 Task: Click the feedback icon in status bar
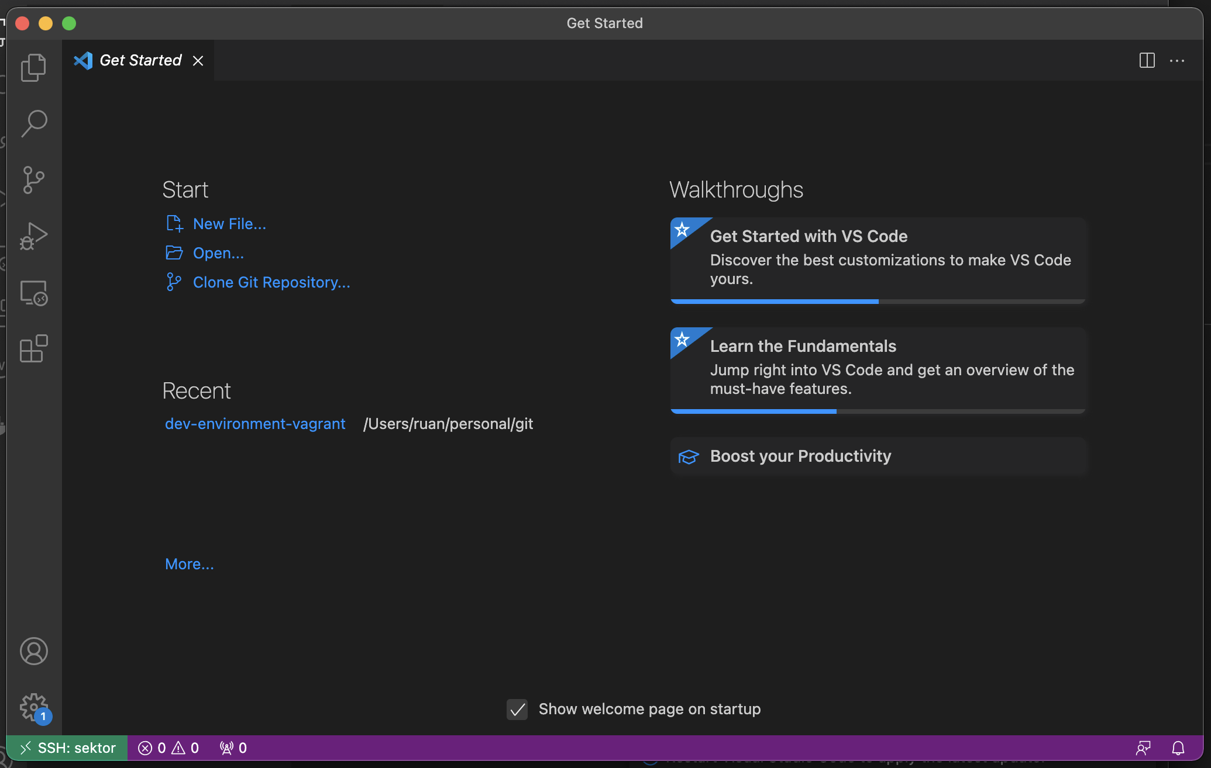(x=1143, y=748)
